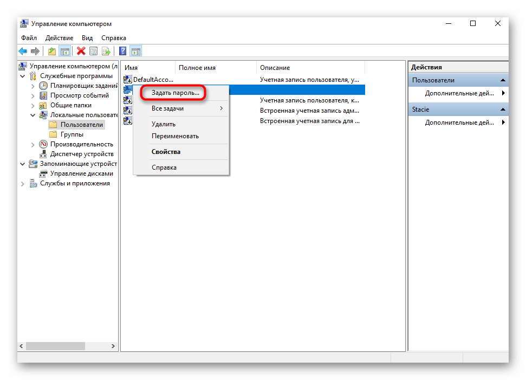Click the red X Delete toolbar icon
This screenshot has height=380, width=526.
[x=81, y=51]
